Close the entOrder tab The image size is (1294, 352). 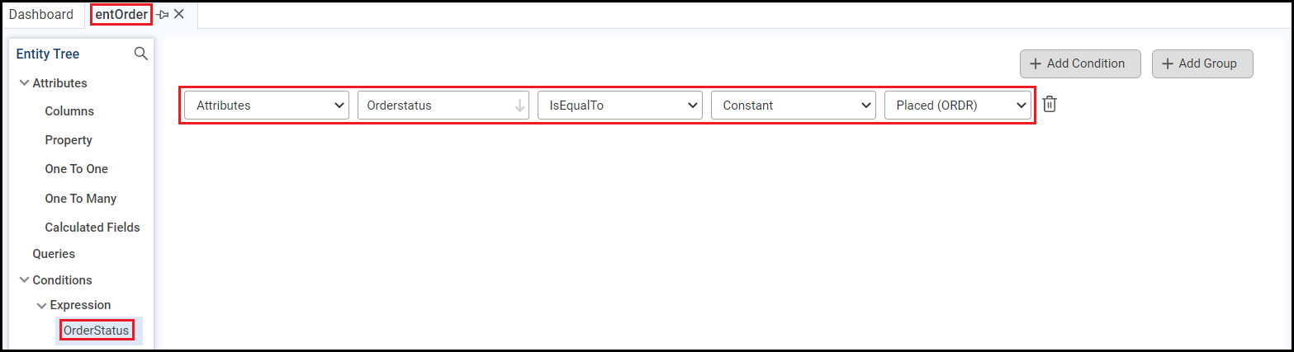179,15
